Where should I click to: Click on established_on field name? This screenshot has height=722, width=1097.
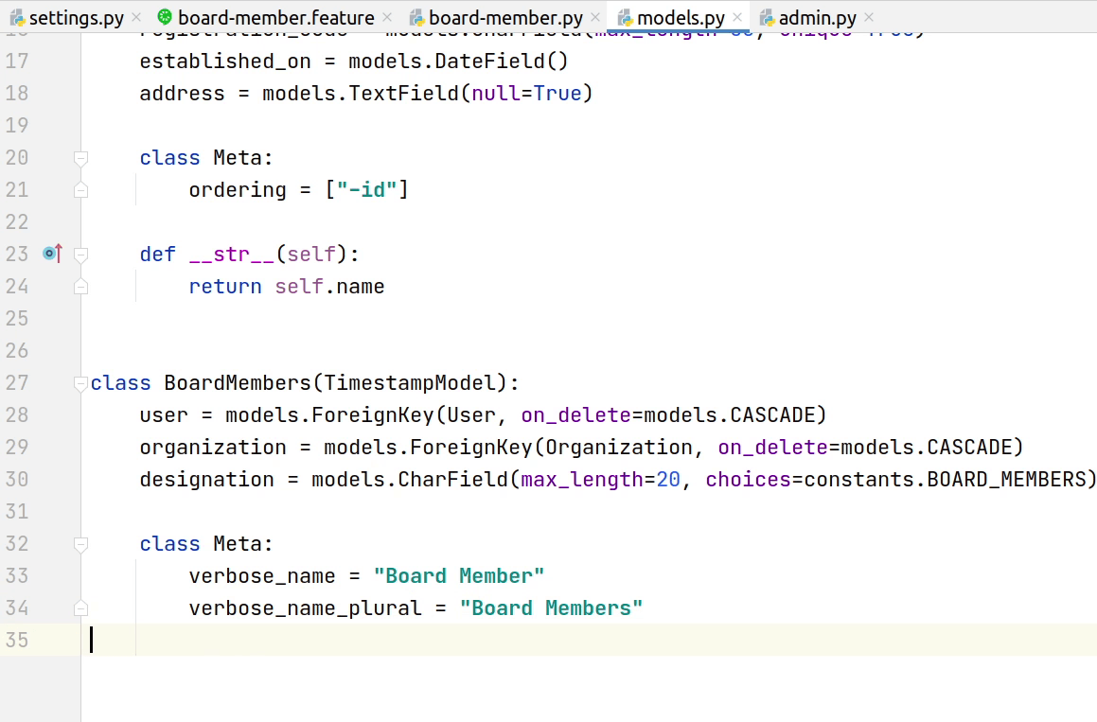point(225,62)
